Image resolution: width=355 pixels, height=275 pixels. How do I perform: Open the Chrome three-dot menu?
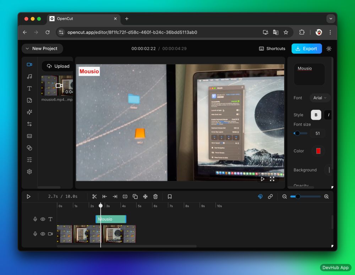(330, 32)
